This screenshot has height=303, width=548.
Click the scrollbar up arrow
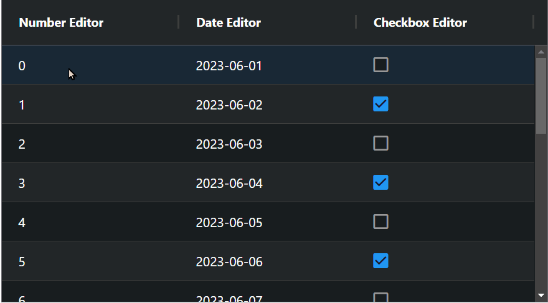point(541,52)
